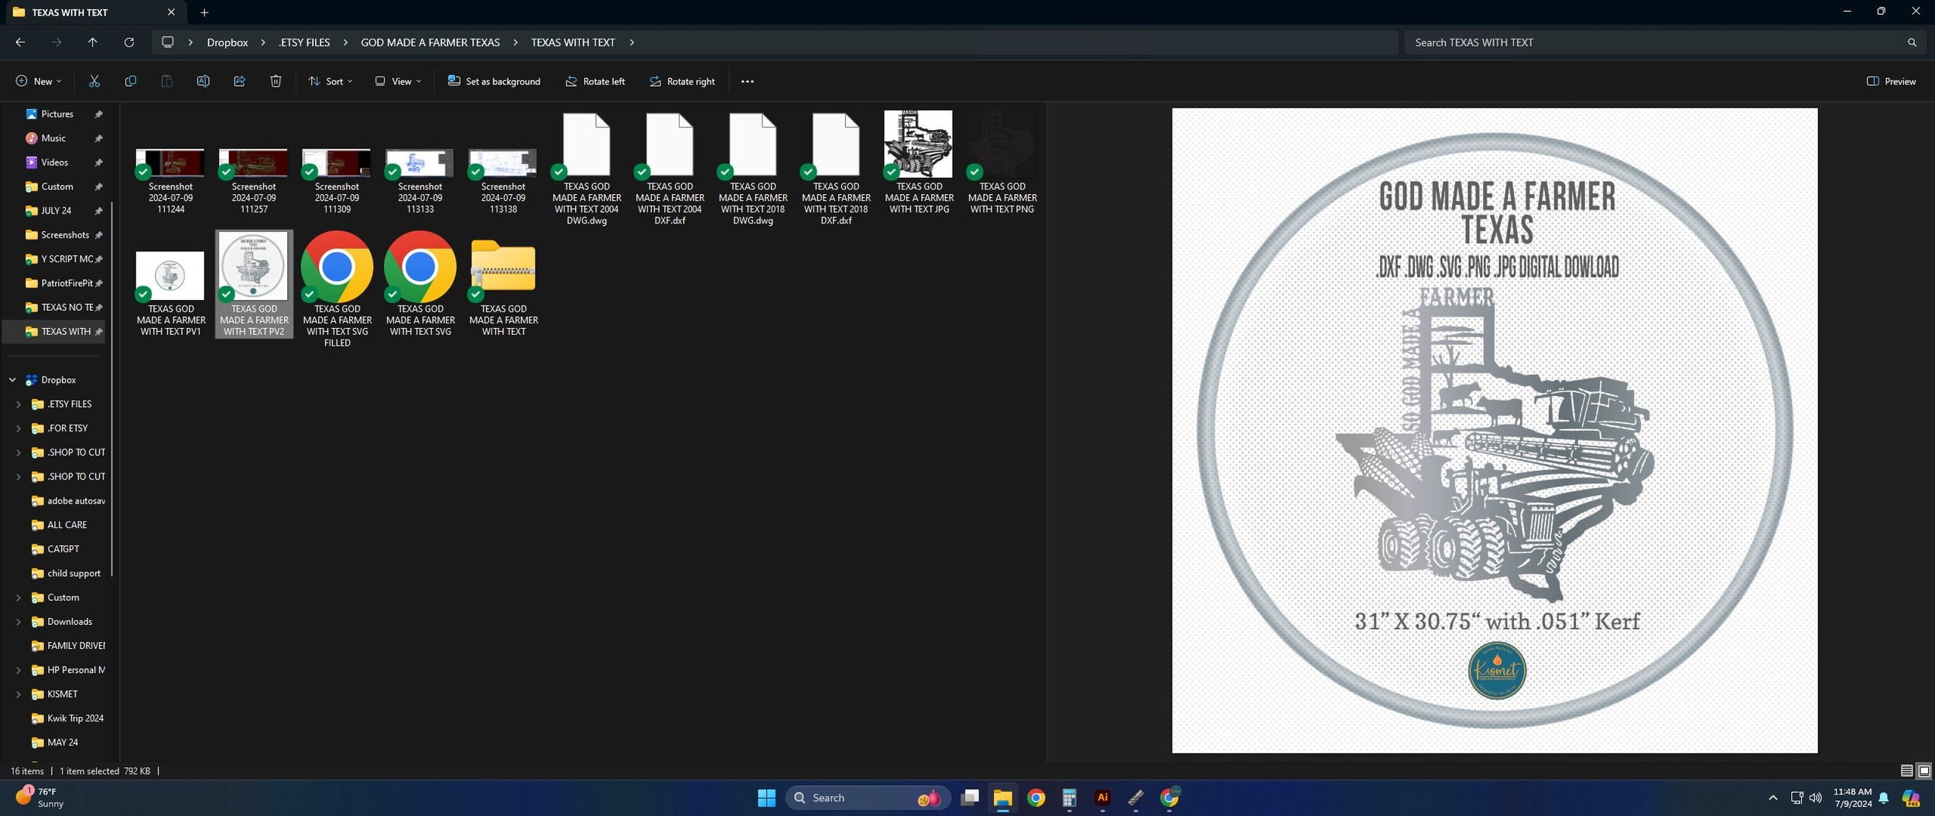Collapse the Dropbox tree node
This screenshot has width=1935, height=816.
pos(12,380)
